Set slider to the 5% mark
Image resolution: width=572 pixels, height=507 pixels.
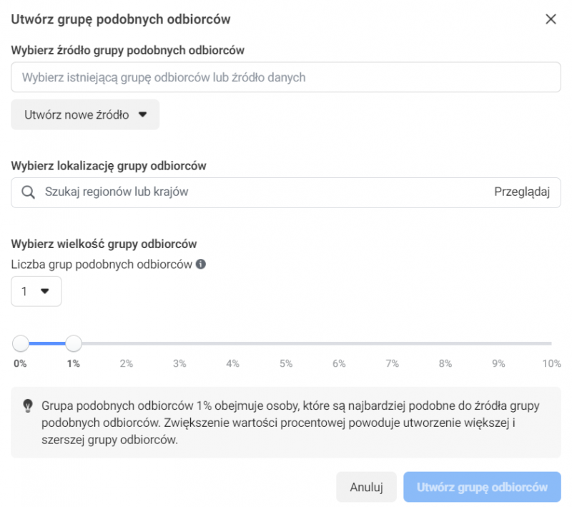(286, 344)
